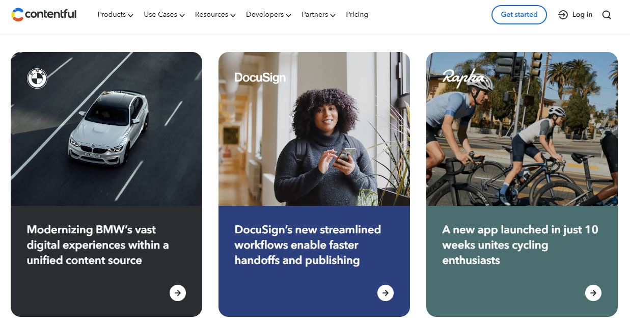Open the search magnifier icon
630x322 pixels.
[x=606, y=15]
